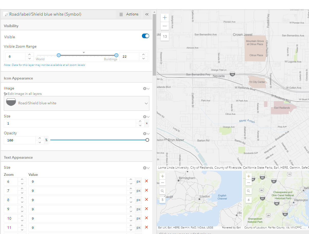309x234 pixels.
Task: Zoom out on the main map
Action: (x=165, y=26)
